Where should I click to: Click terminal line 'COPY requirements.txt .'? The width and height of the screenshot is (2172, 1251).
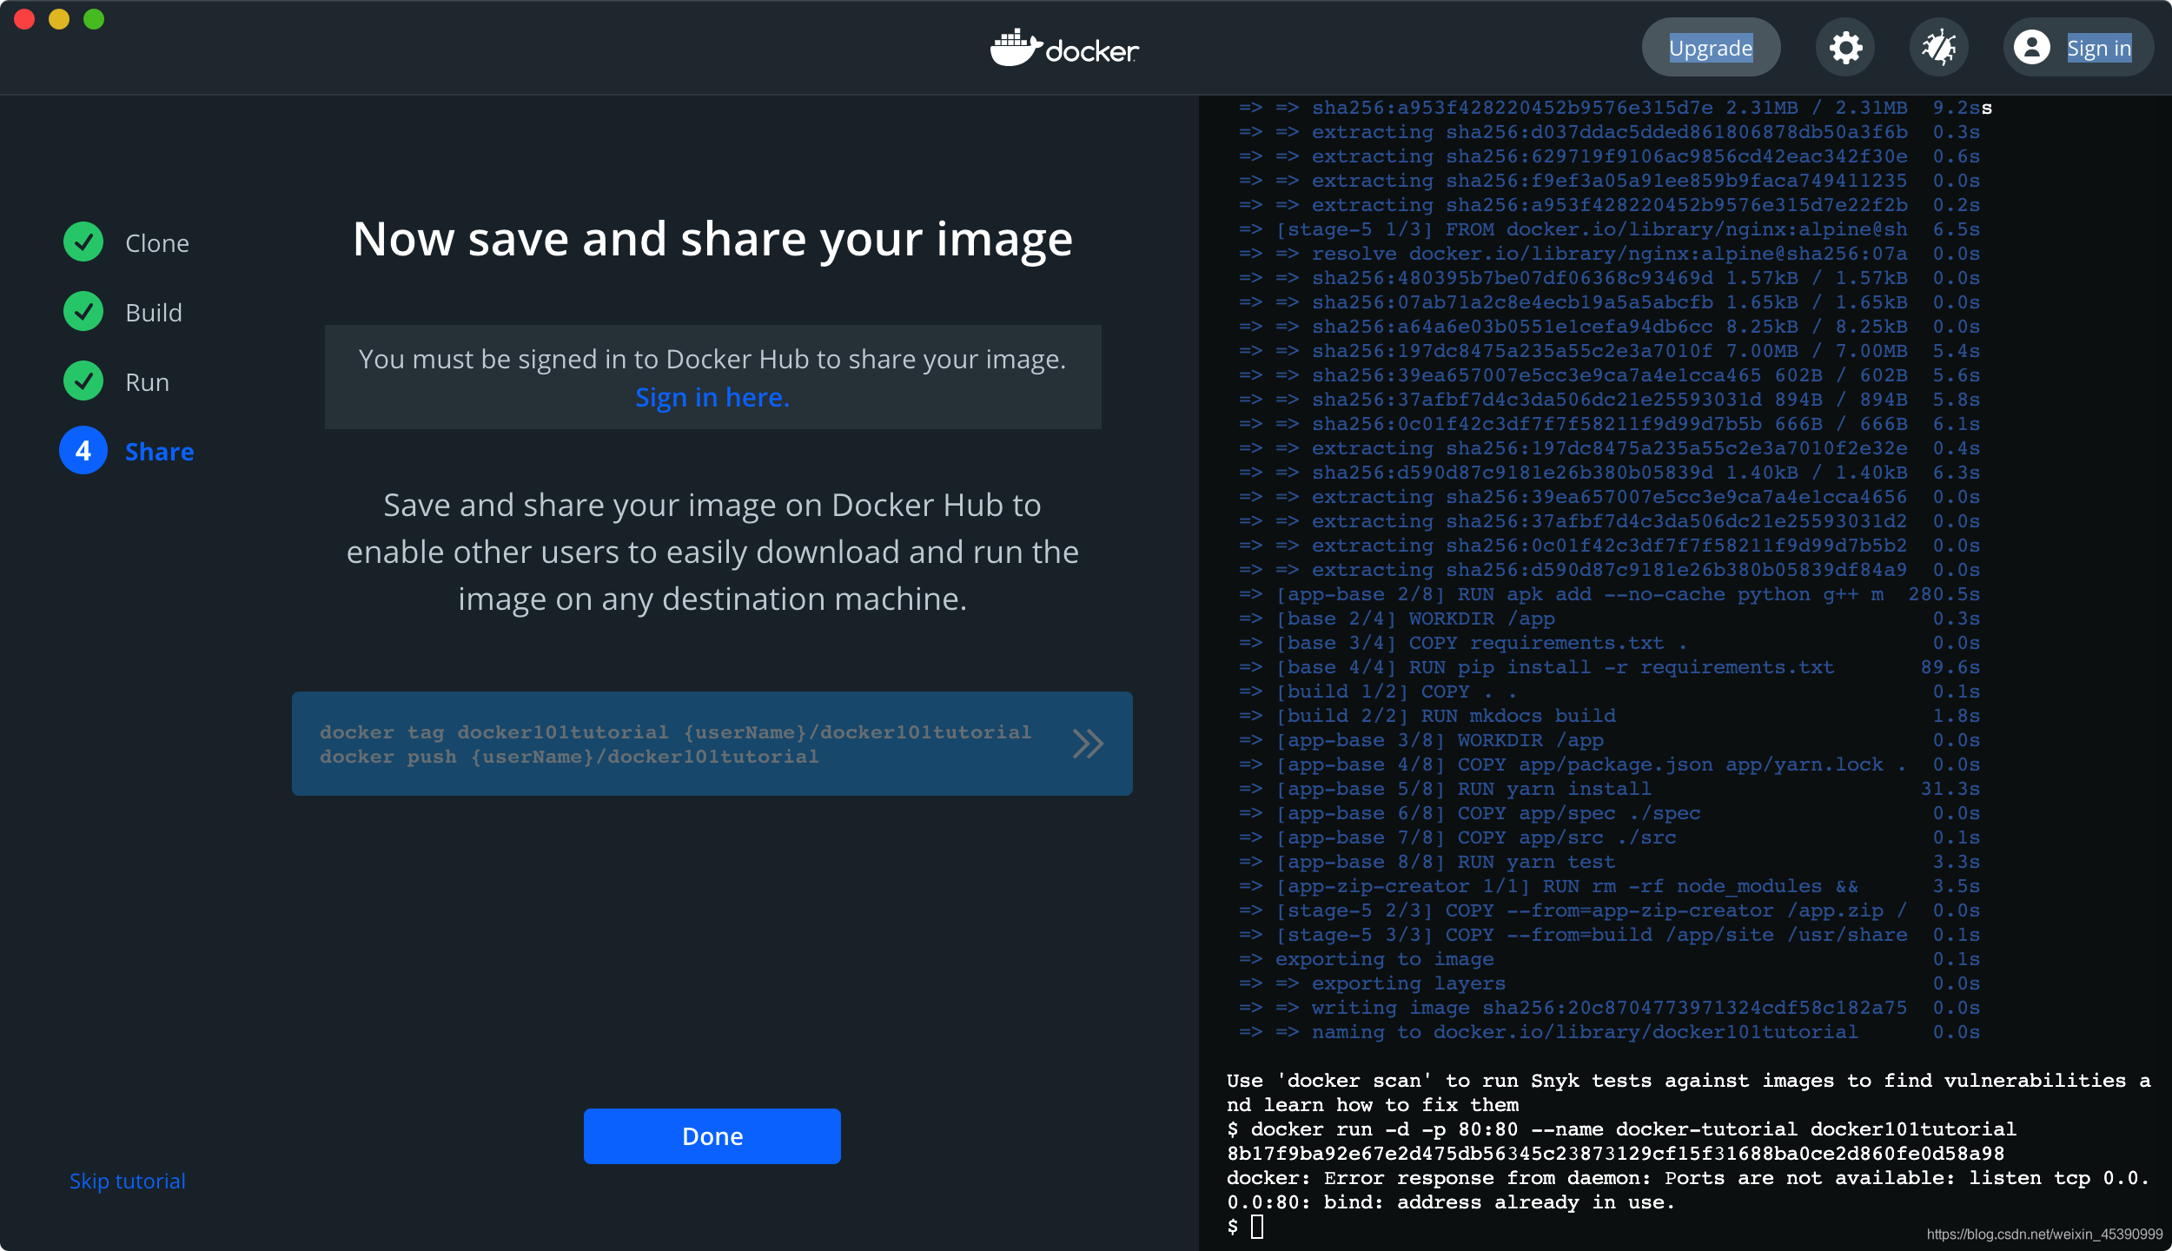click(1609, 643)
